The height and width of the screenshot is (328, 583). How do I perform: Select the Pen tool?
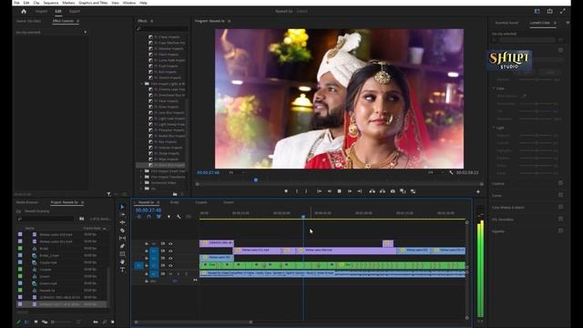click(x=122, y=246)
